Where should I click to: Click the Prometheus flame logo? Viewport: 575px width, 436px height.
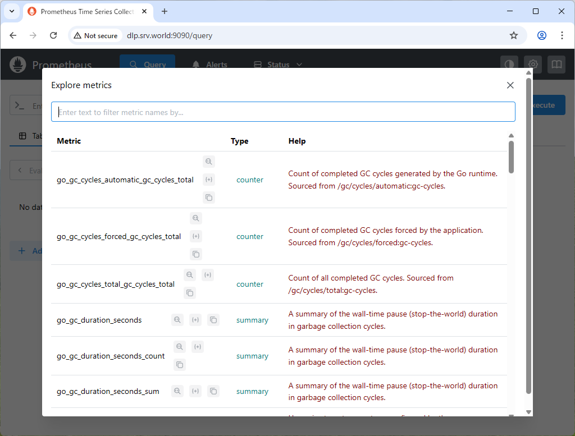click(x=17, y=65)
